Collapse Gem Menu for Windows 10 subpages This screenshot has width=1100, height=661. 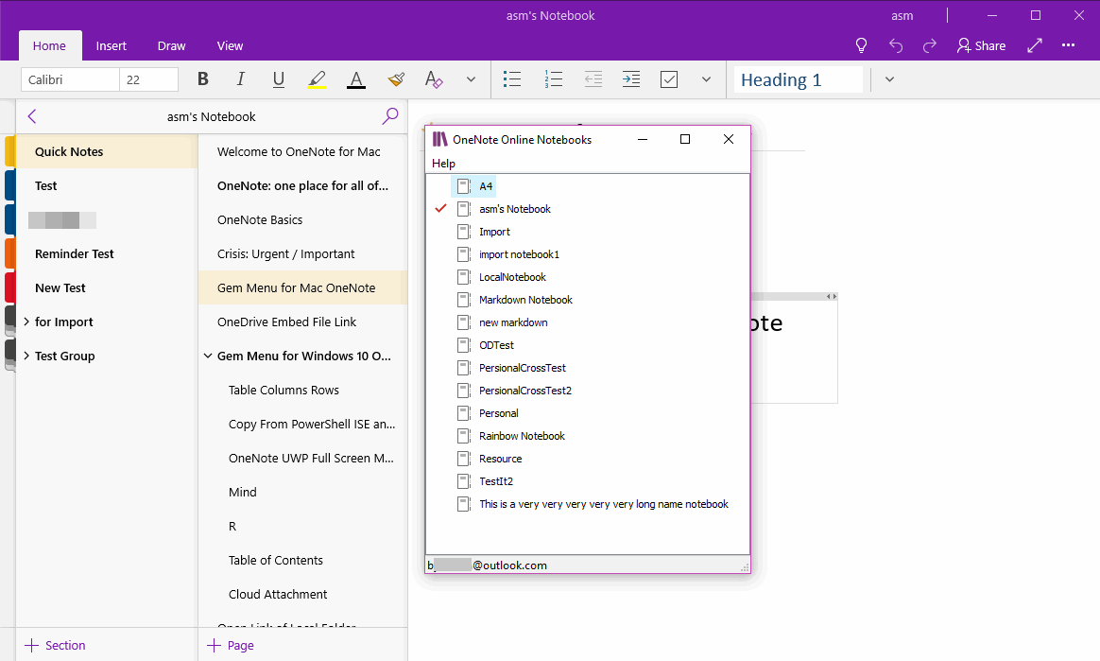point(208,356)
